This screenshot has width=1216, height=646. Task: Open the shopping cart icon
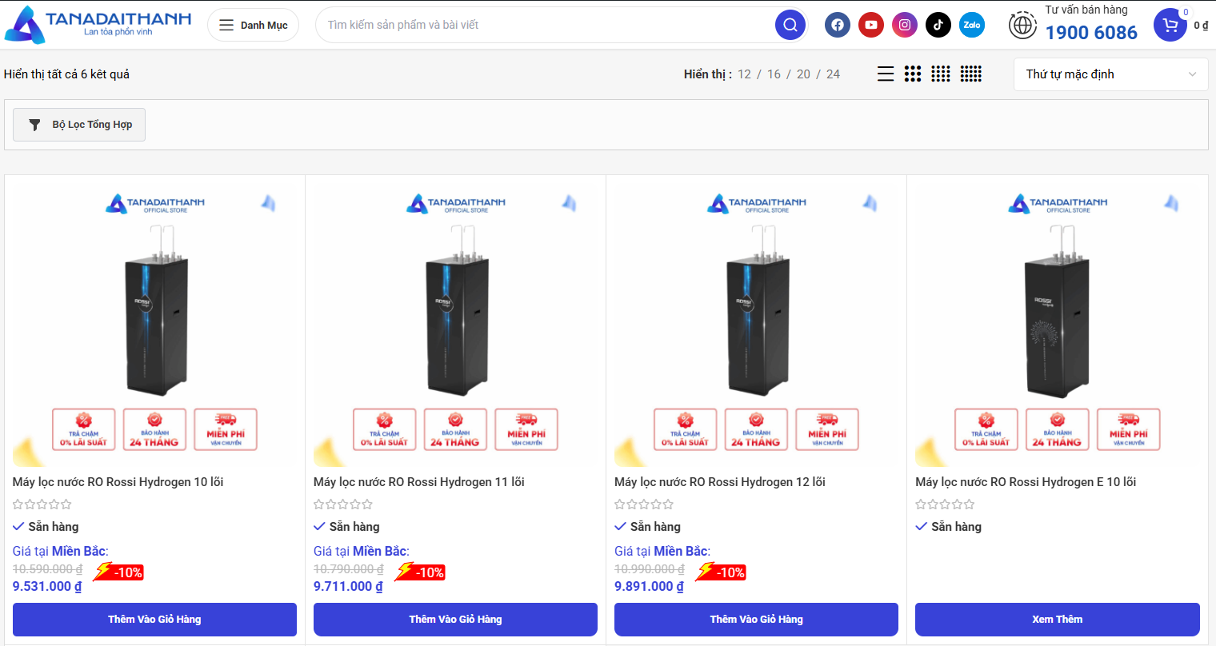[1170, 25]
